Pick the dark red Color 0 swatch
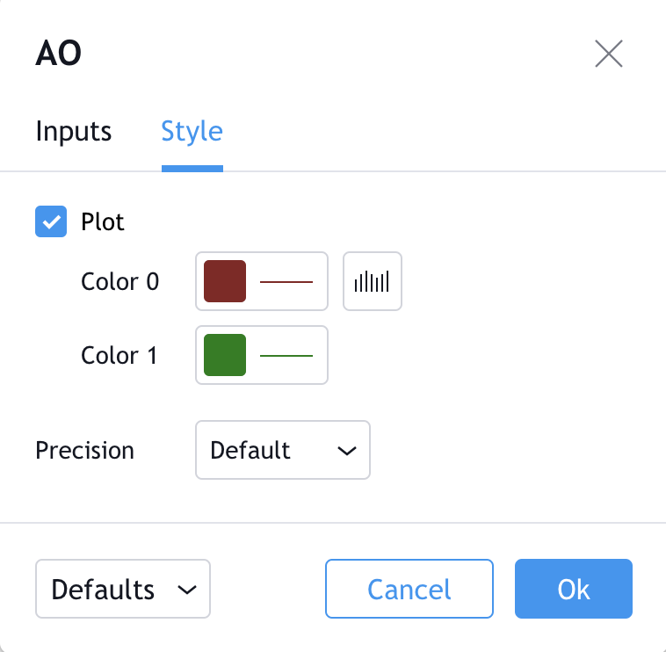Viewport: 666px width, 652px height. click(225, 281)
